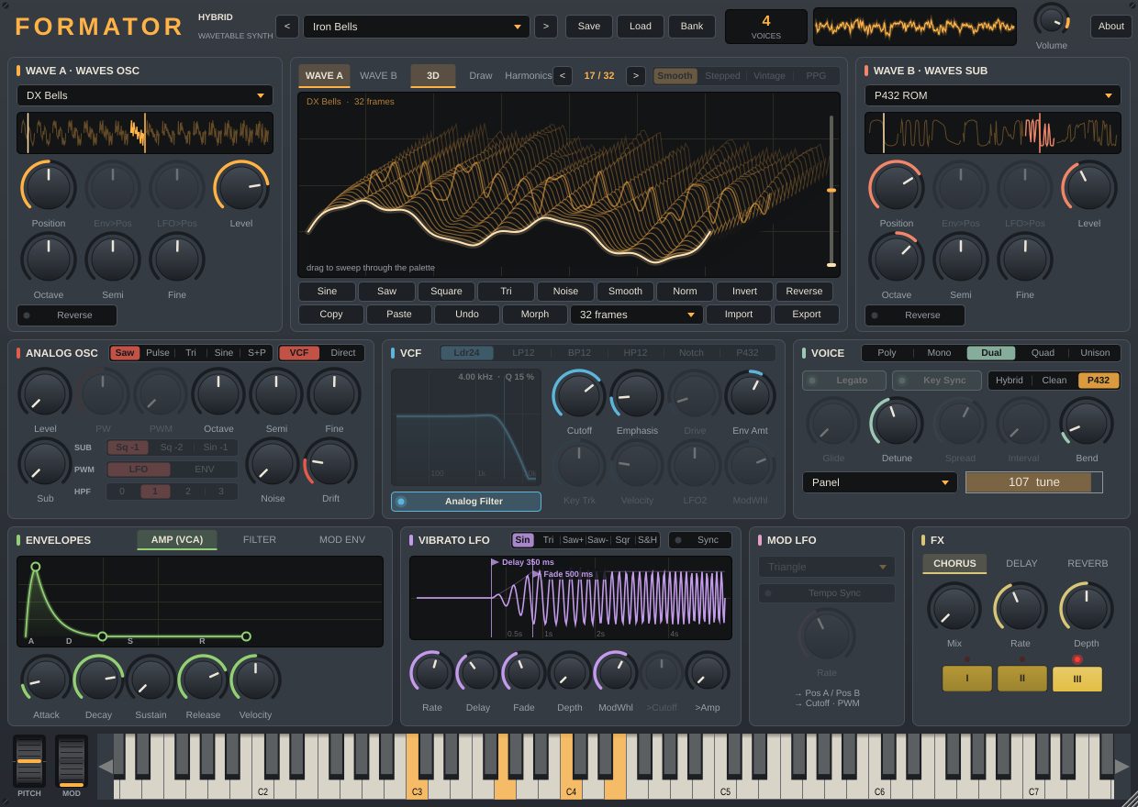Viewport: 1138px width, 807px height.
Task: Switch to the WAVE B editor tab
Action: click(378, 76)
